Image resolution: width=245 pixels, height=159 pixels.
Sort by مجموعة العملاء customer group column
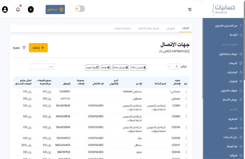(81, 82)
